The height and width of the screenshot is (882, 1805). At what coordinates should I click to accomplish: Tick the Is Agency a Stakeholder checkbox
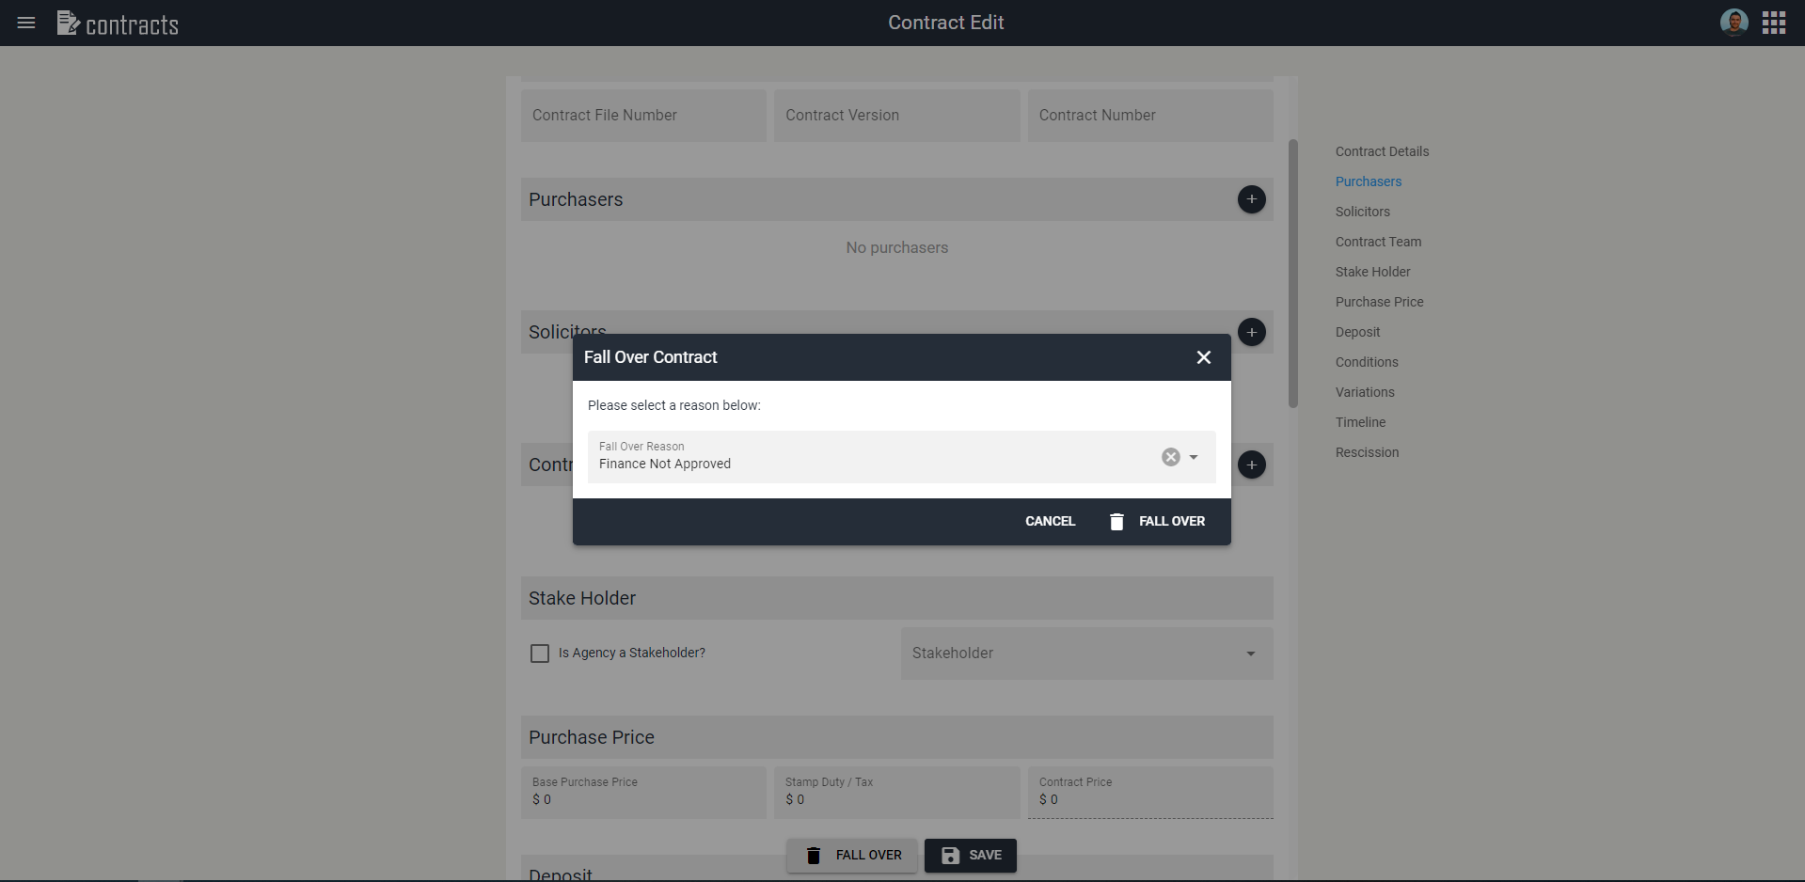(540, 654)
